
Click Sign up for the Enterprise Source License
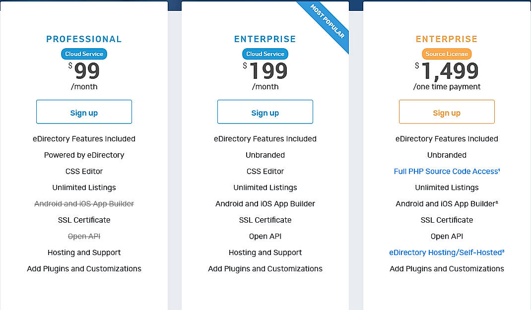coord(446,112)
